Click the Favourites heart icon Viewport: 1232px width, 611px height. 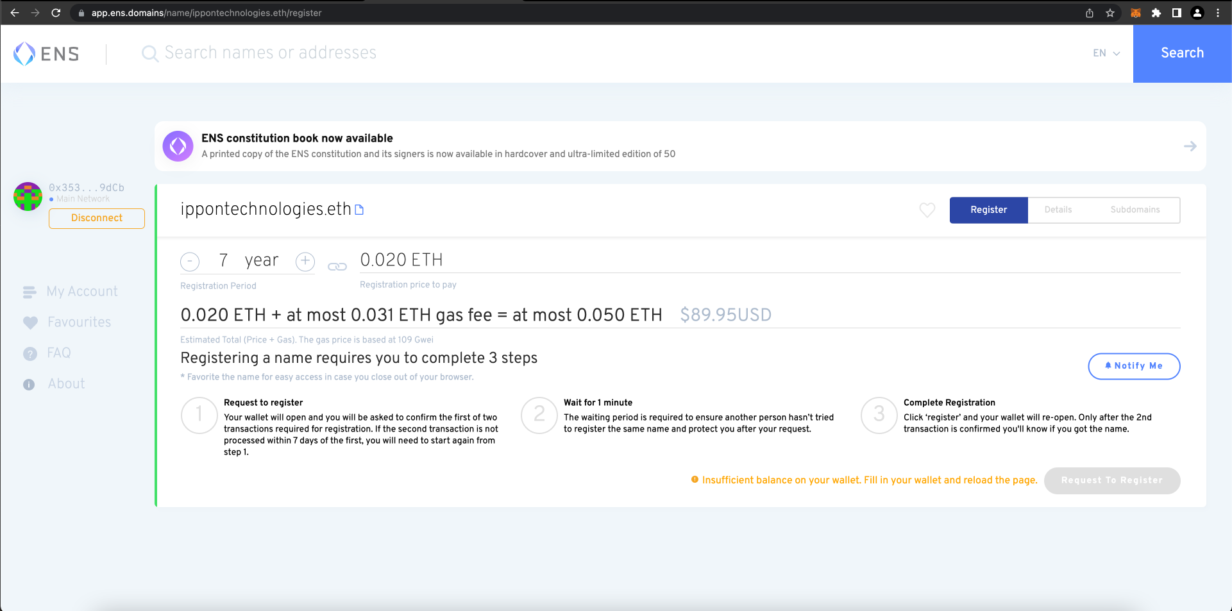(x=30, y=322)
